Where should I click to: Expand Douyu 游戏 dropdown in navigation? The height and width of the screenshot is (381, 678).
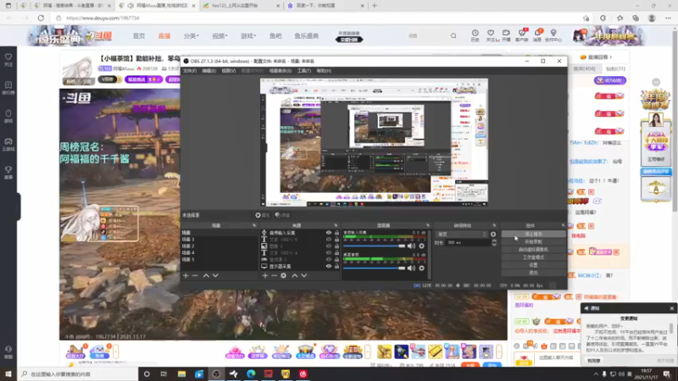(x=248, y=36)
